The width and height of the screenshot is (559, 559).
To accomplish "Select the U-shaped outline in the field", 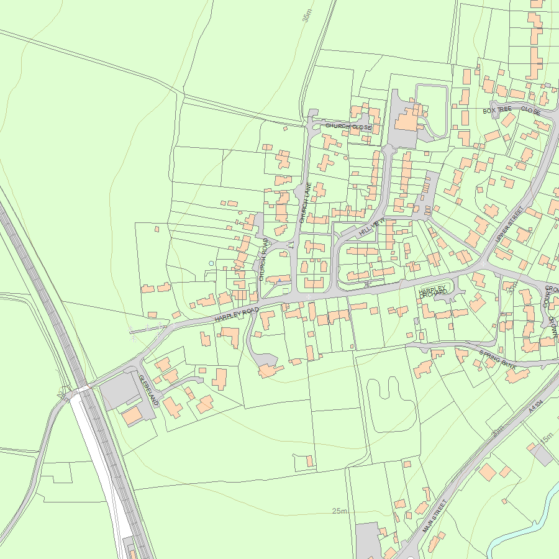I will pyautogui.click(x=391, y=404).
